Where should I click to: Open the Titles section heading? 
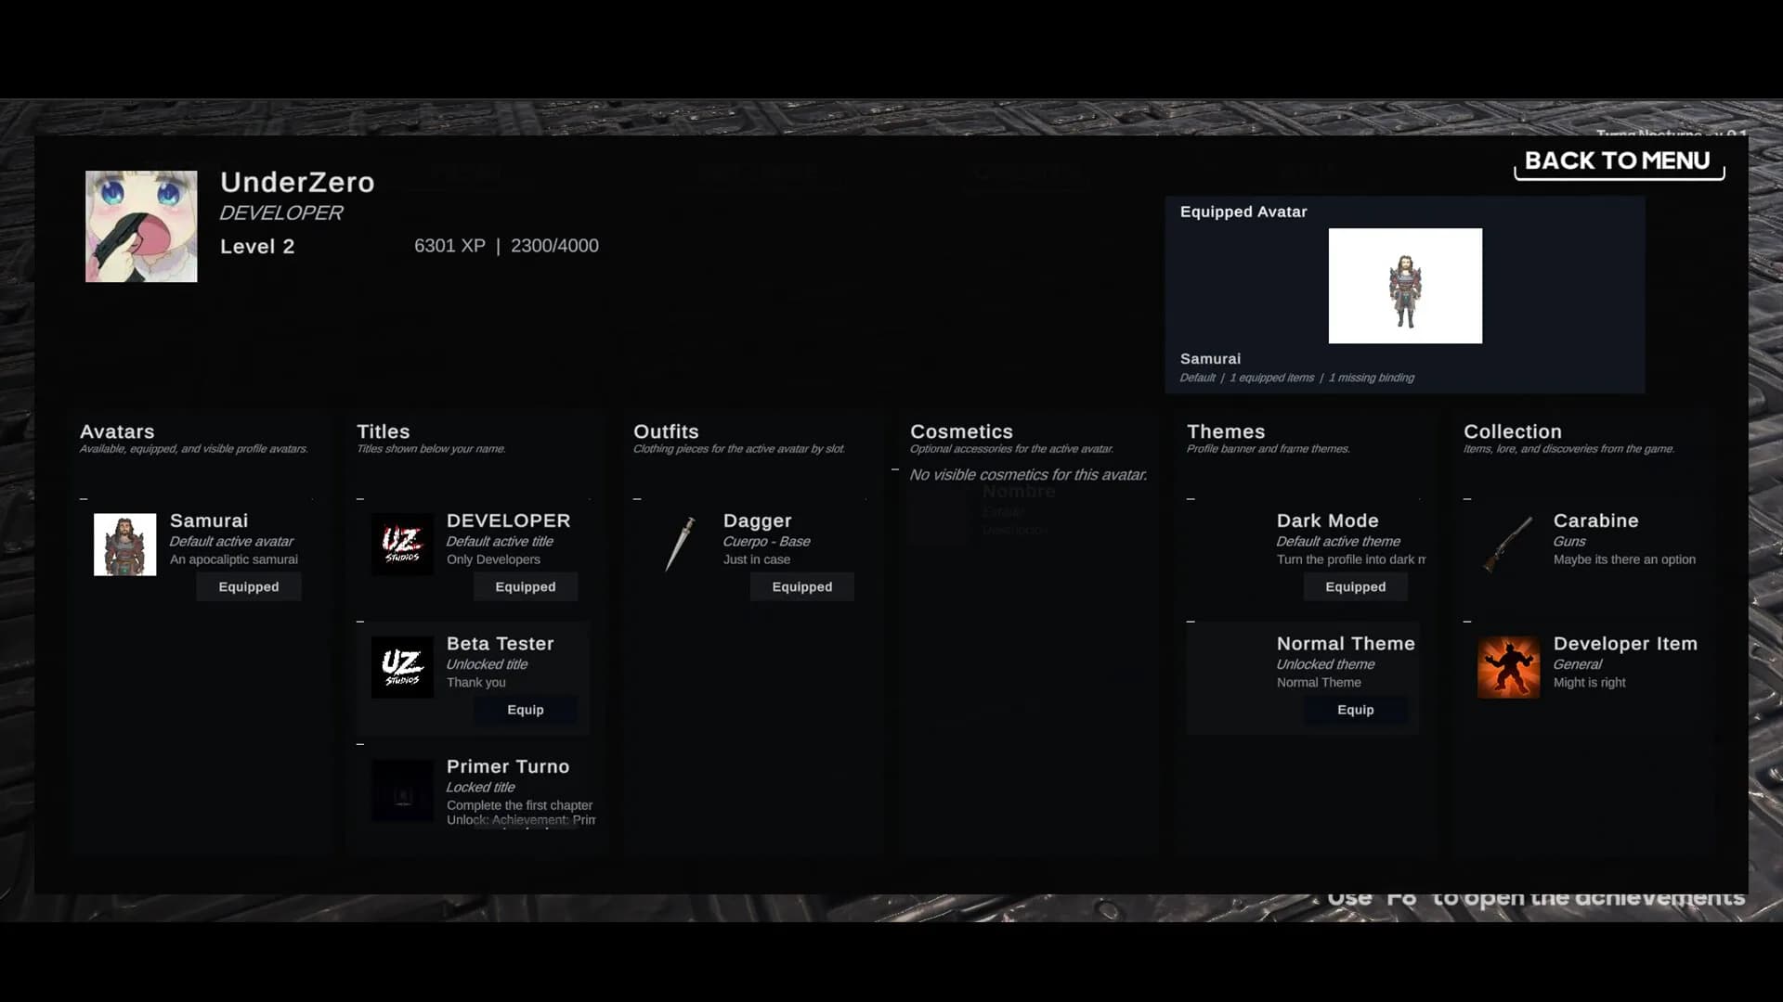[384, 431]
